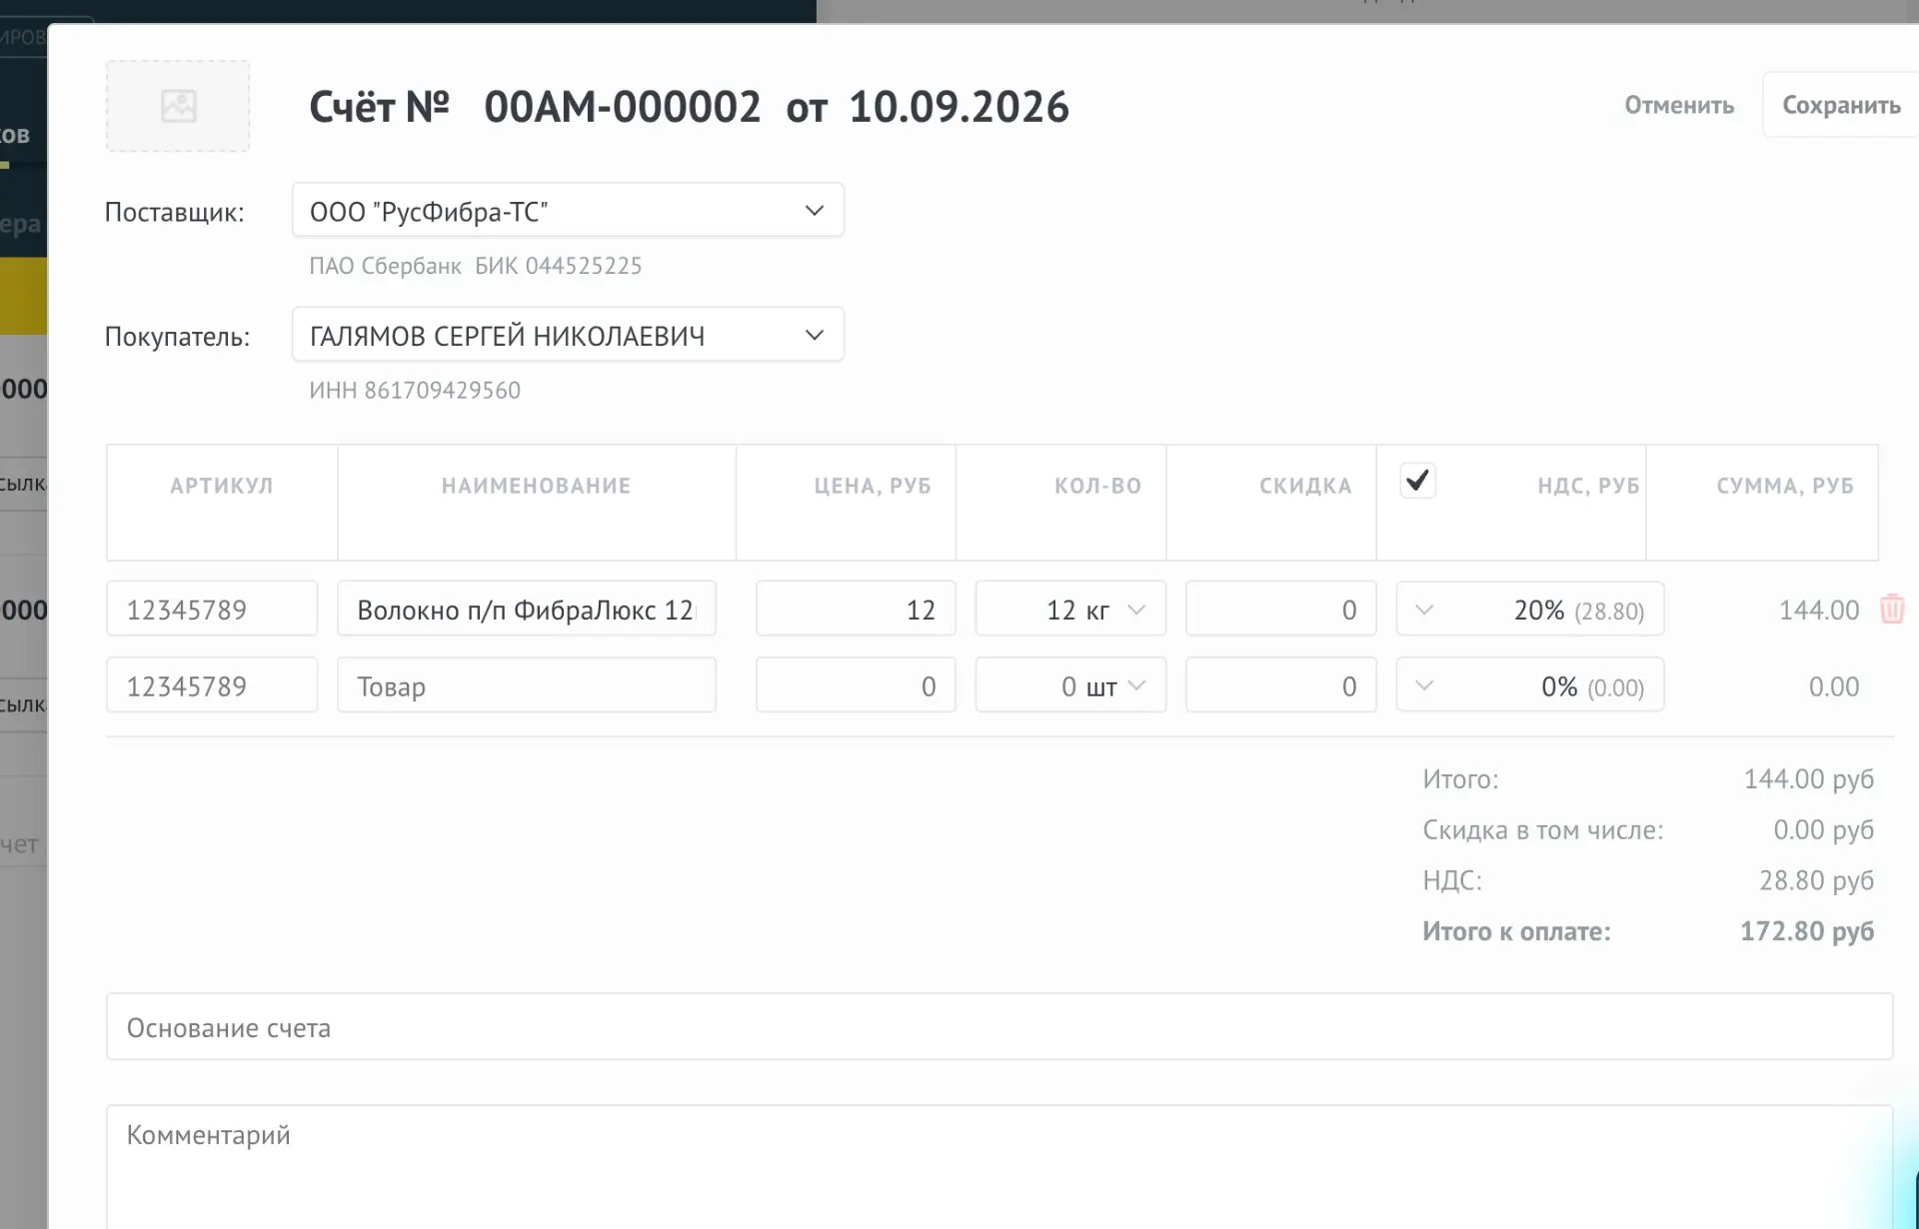Open the Поставщик dropdown ООО "РусФибра-ТС"
The width and height of the screenshot is (1919, 1229).
click(x=568, y=211)
